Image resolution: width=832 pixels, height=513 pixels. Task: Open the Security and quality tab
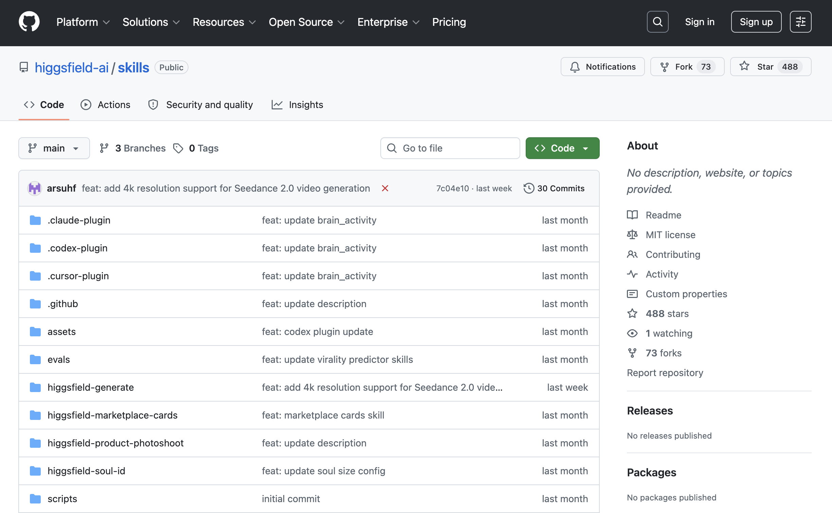click(200, 105)
